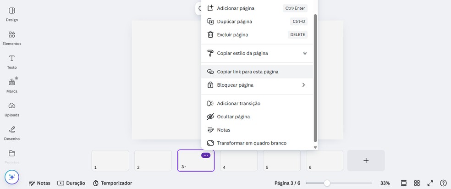451x189 pixels.
Task: Expand the Bloquear página submenu
Action: click(303, 85)
